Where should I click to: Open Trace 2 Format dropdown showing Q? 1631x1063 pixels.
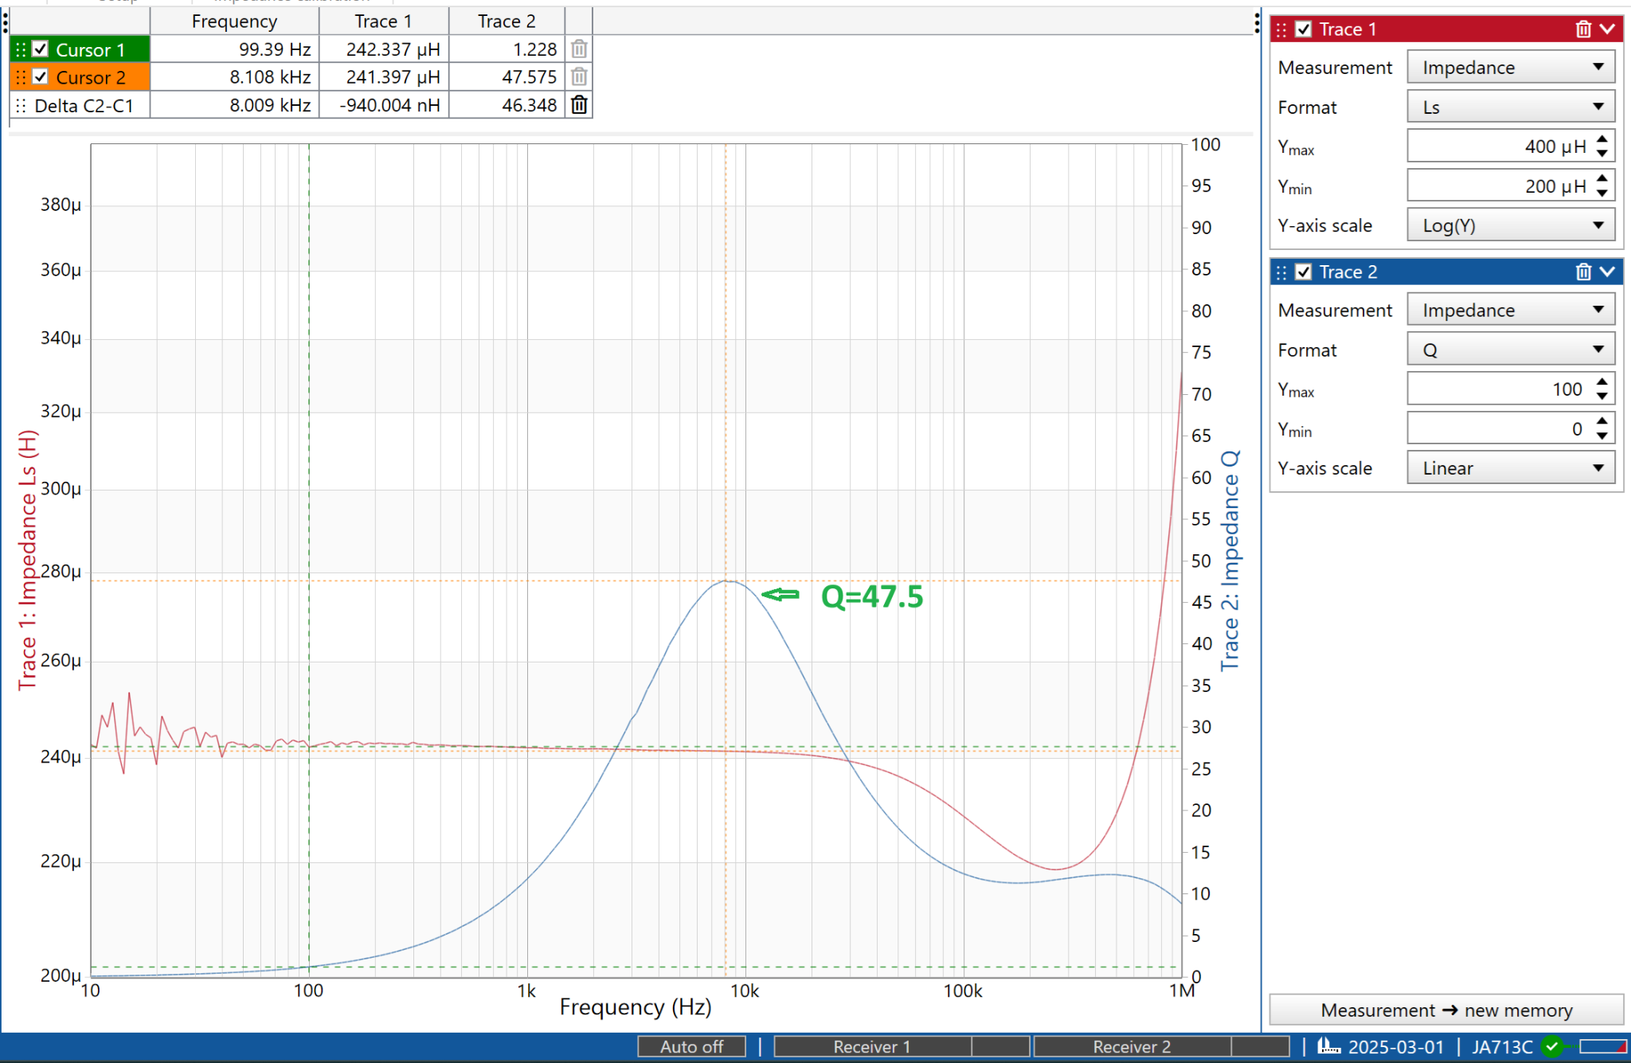pos(1511,350)
